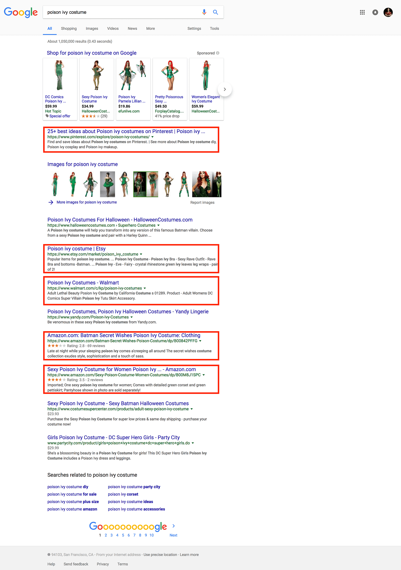Image resolution: width=401 pixels, height=570 pixels.
Task: Switch to the Shopping tab
Action: coord(69,28)
